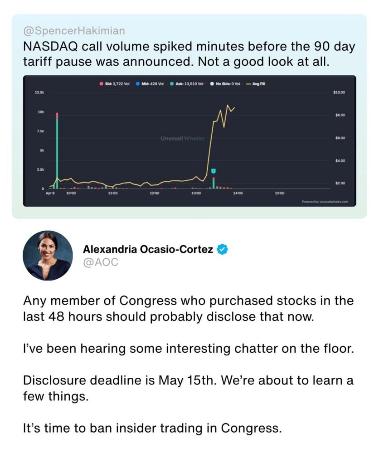Screen dimensions: 379x454
Task: Open the @SpencerHakimian handle
Action: click(x=73, y=31)
